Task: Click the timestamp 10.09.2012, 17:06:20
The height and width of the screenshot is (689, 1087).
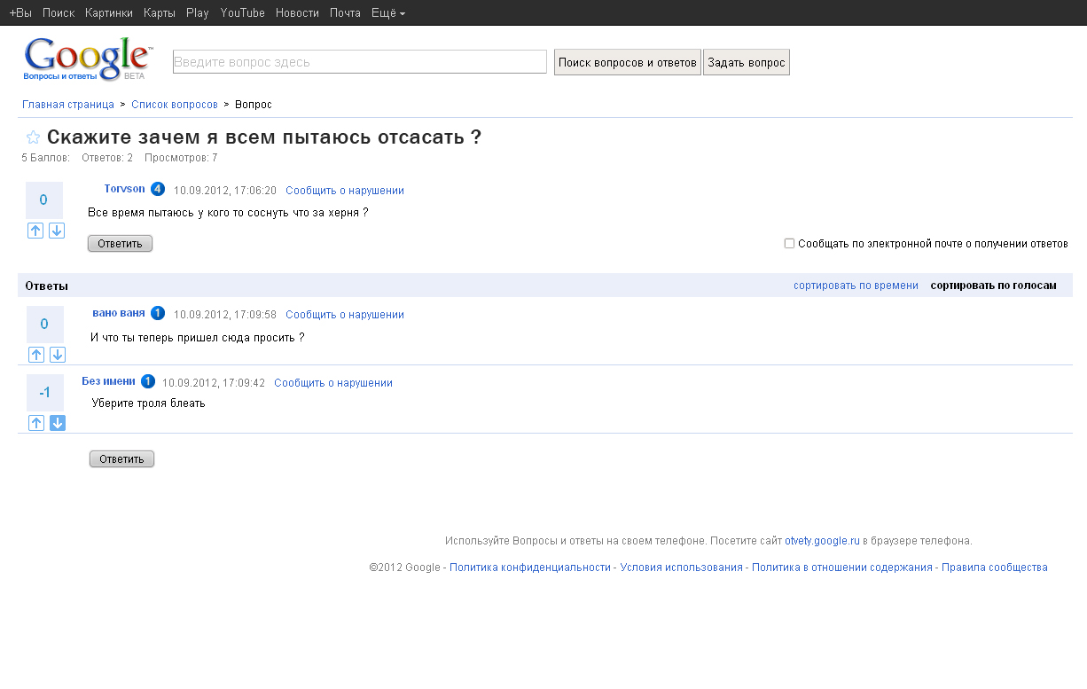Action: [x=225, y=191]
